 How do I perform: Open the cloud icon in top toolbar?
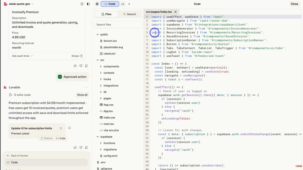(x=123, y=4)
